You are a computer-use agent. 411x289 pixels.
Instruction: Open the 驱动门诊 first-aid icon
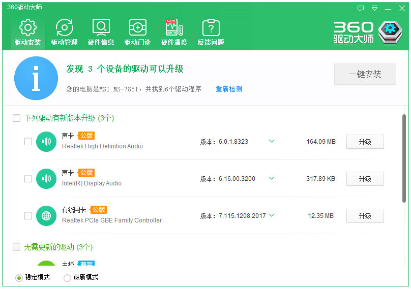(138, 27)
